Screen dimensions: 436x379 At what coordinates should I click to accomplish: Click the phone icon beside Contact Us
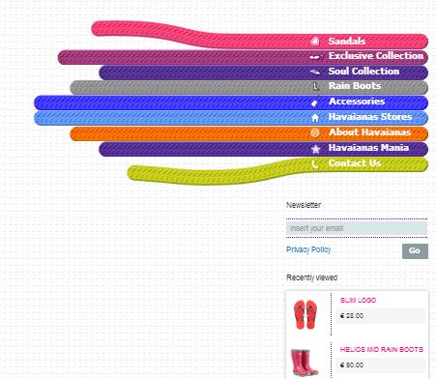point(315,164)
